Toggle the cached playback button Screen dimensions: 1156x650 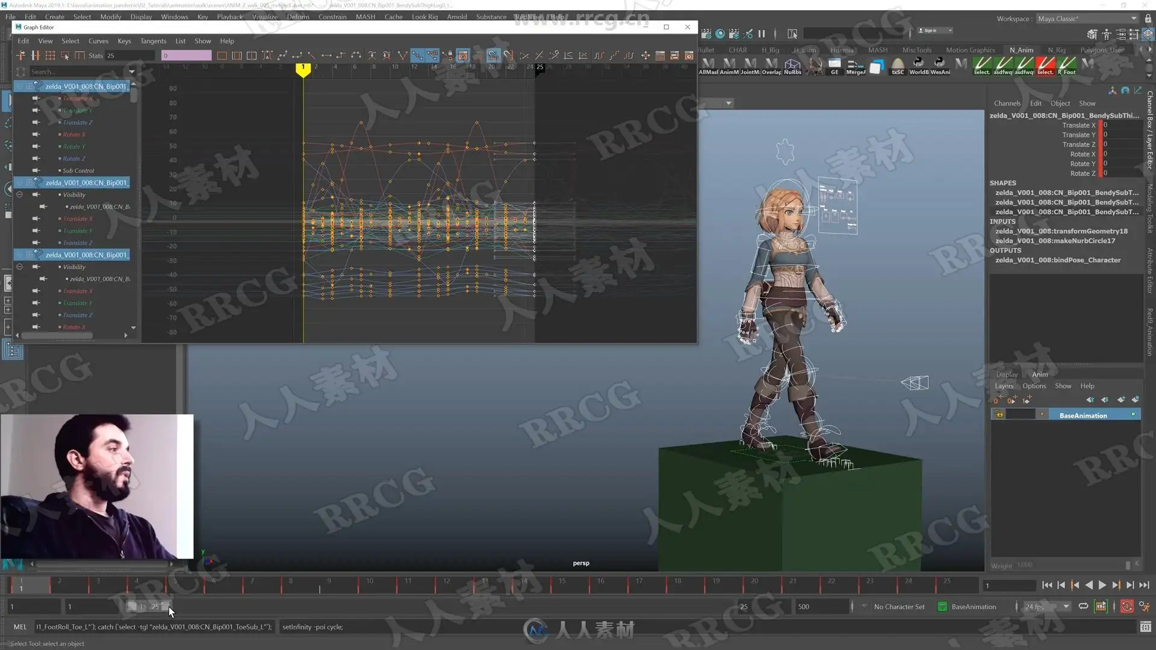(1101, 607)
